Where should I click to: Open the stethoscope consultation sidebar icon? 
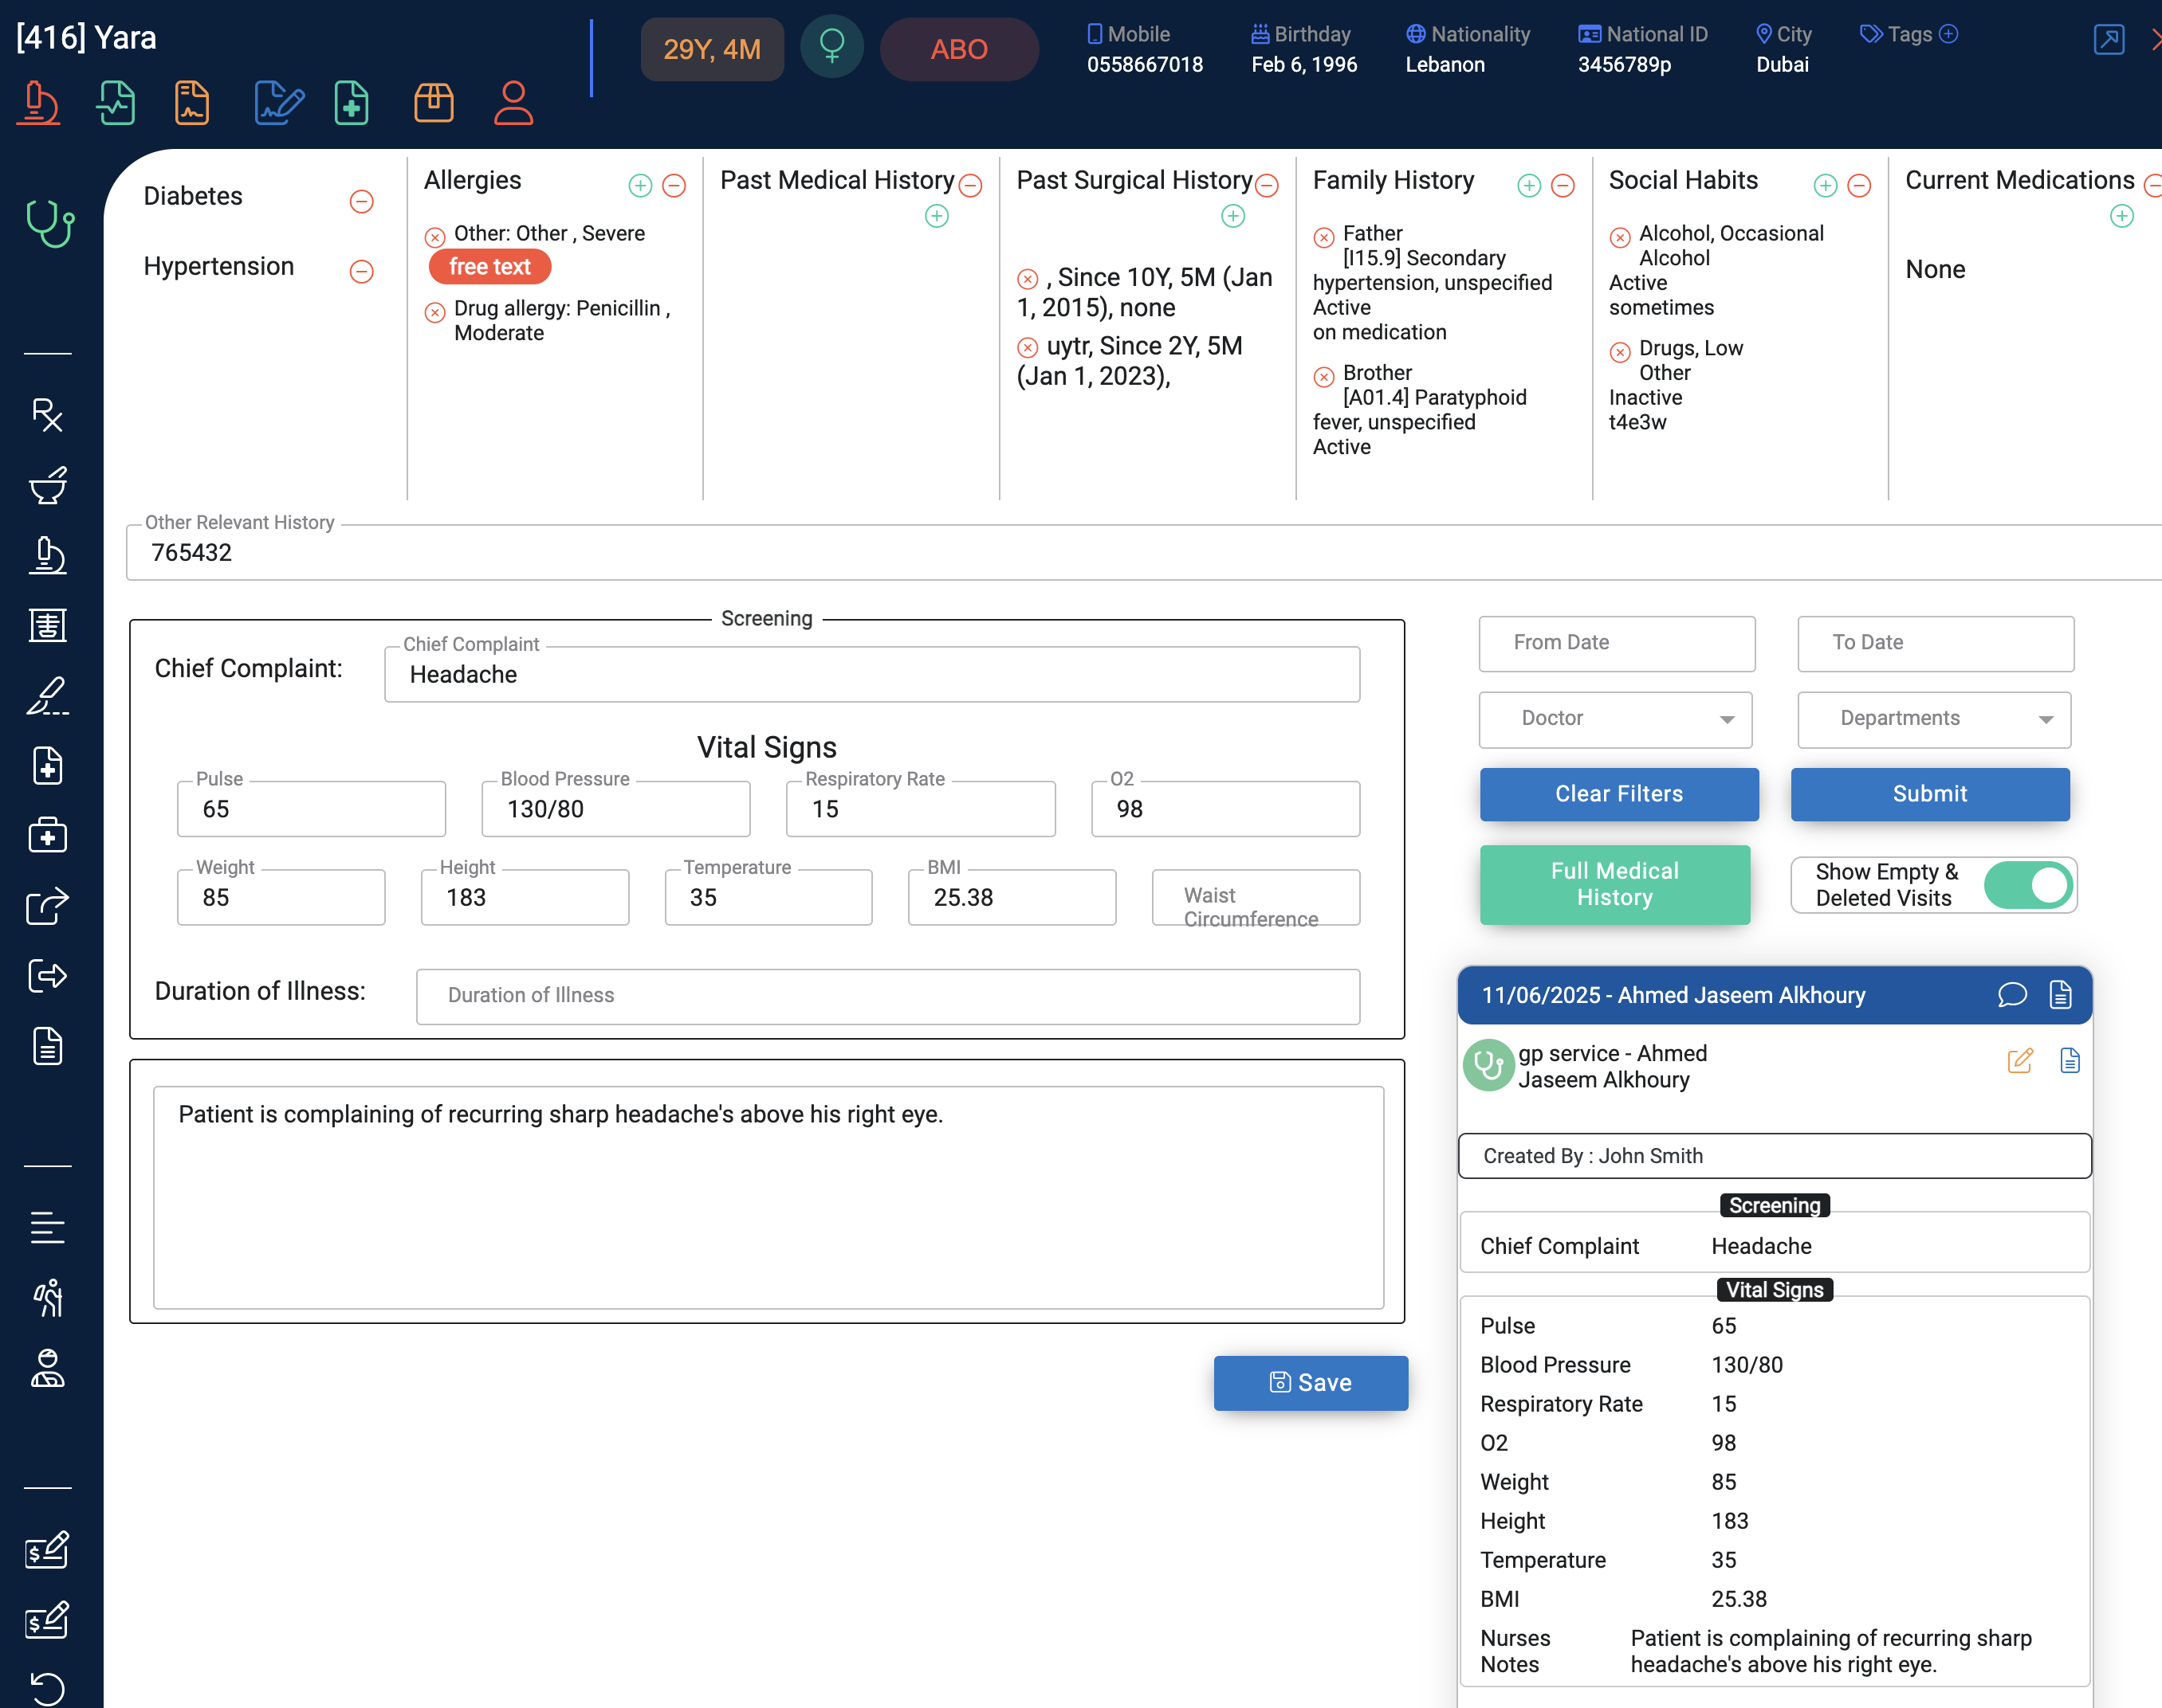point(49,222)
